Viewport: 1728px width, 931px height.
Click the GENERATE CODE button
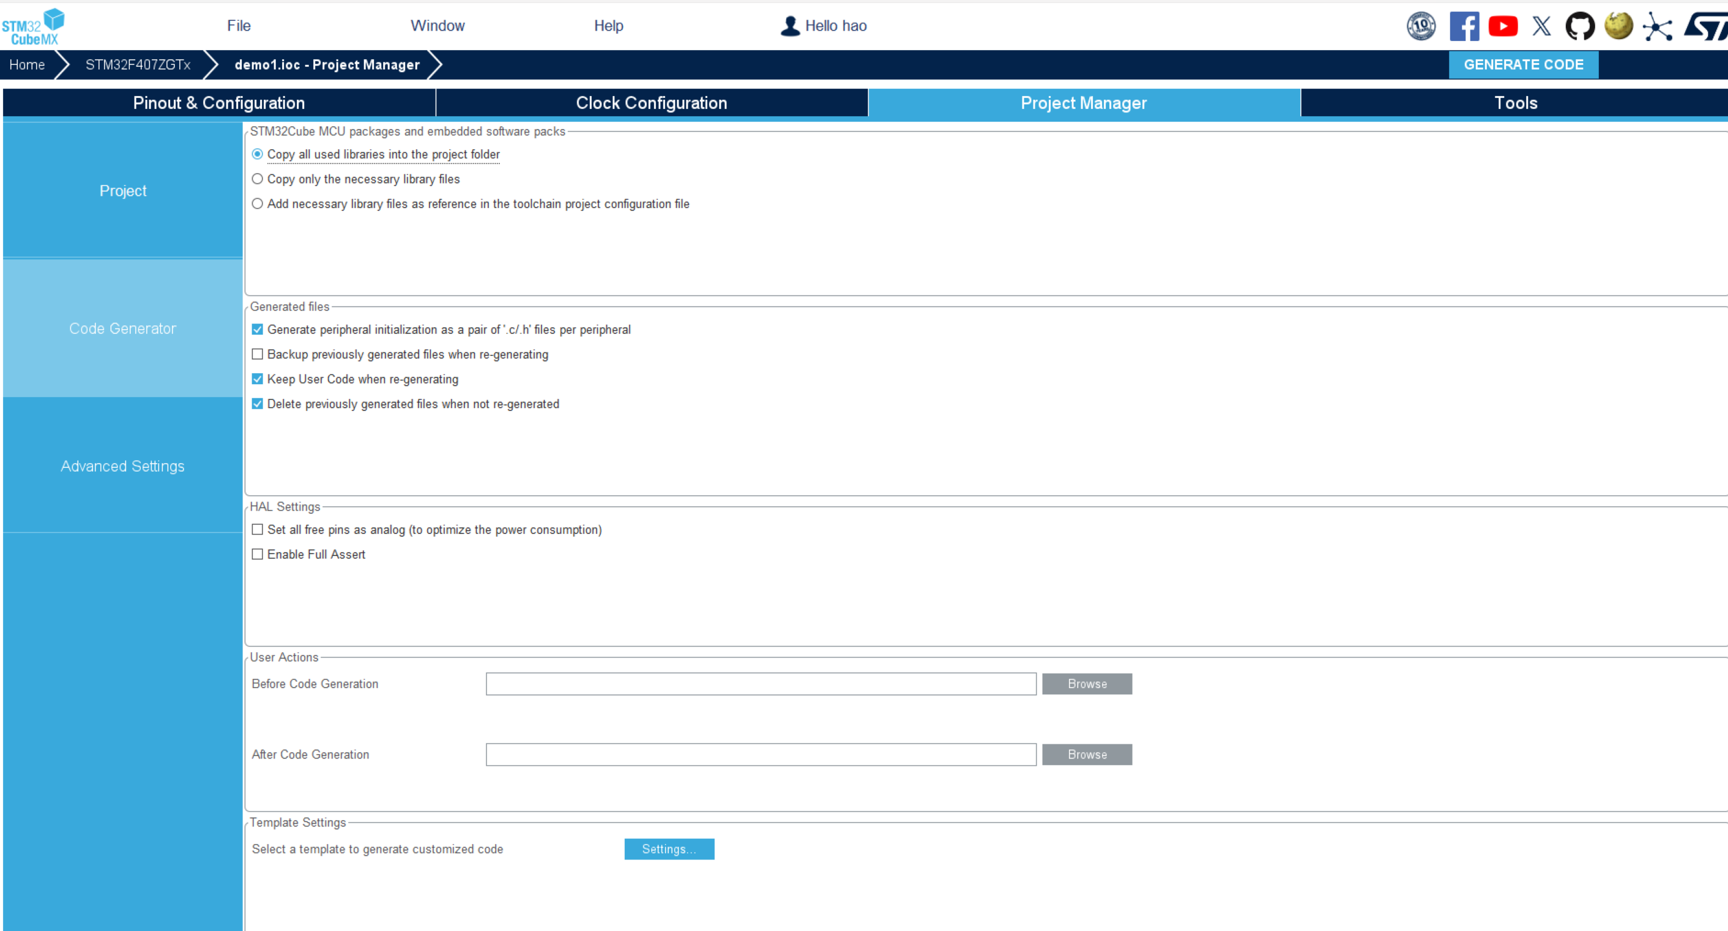tap(1523, 64)
